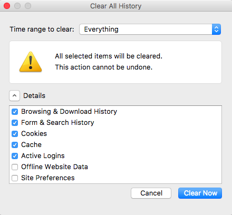Uncheck Form & Search History
This screenshot has height=215, width=232.
click(x=15, y=123)
